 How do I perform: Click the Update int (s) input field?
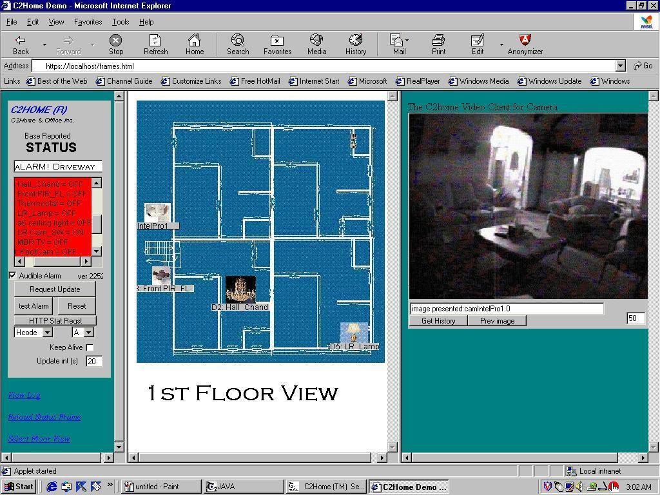(x=94, y=362)
